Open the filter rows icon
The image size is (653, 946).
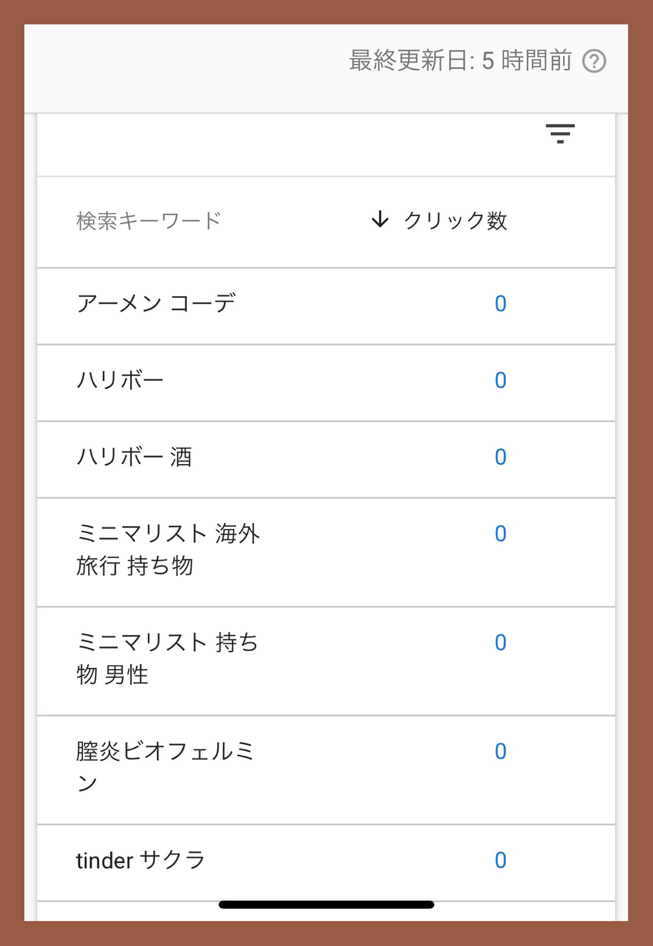point(560,134)
